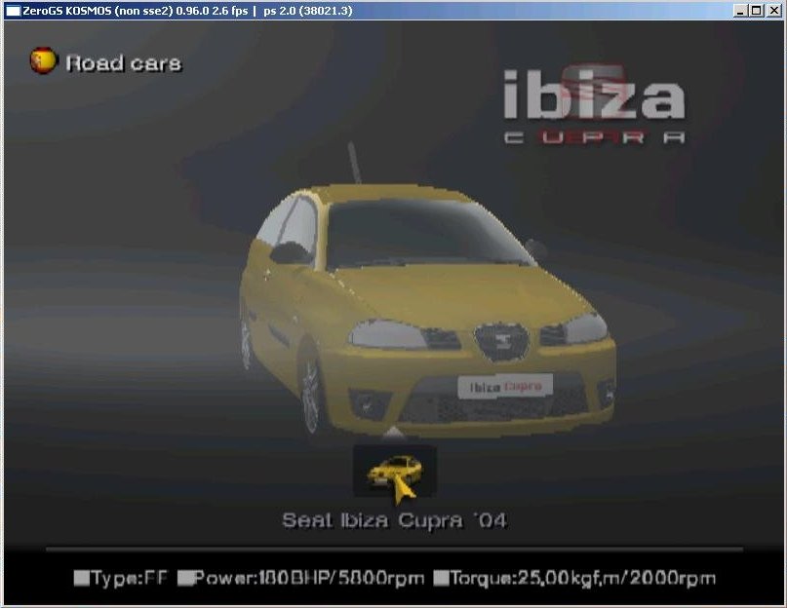Screen dimensions: 787x608
Task: Click the Spanish flag icon
Action: (x=43, y=61)
